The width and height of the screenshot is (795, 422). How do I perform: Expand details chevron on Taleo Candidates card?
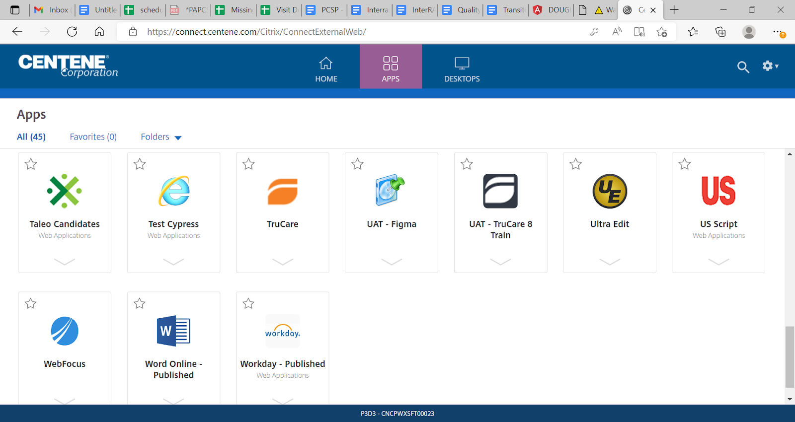tap(65, 262)
